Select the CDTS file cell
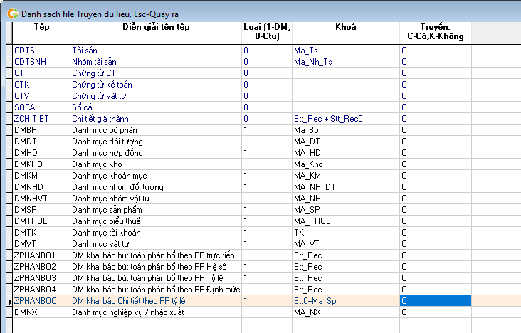The image size is (521, 333). point(41,51)
